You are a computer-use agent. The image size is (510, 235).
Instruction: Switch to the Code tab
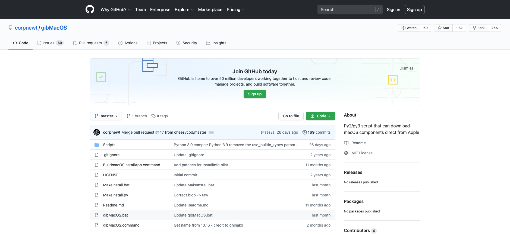[x=21, y=43]
